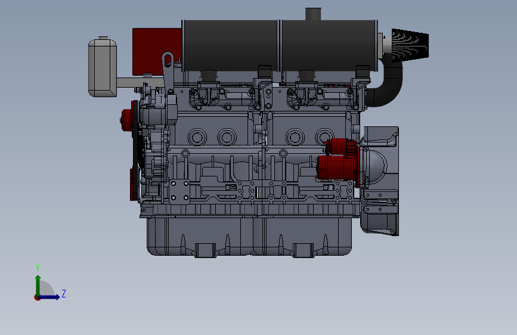Select the large black cylindrical muffler
The height and width of the screenshot is (335, 517).
pyautogui.click(x=280, y=45)
